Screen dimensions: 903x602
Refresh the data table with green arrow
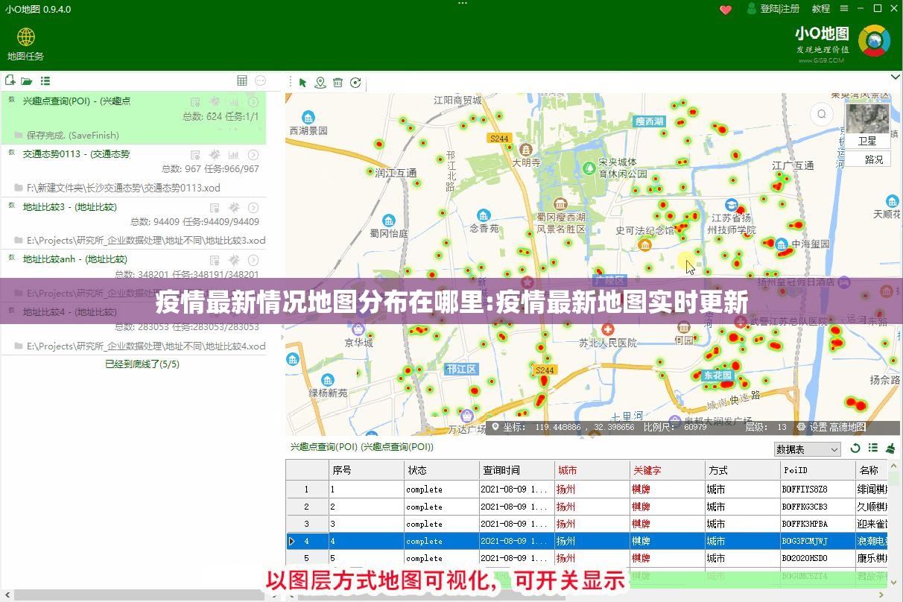click(855, 449)
